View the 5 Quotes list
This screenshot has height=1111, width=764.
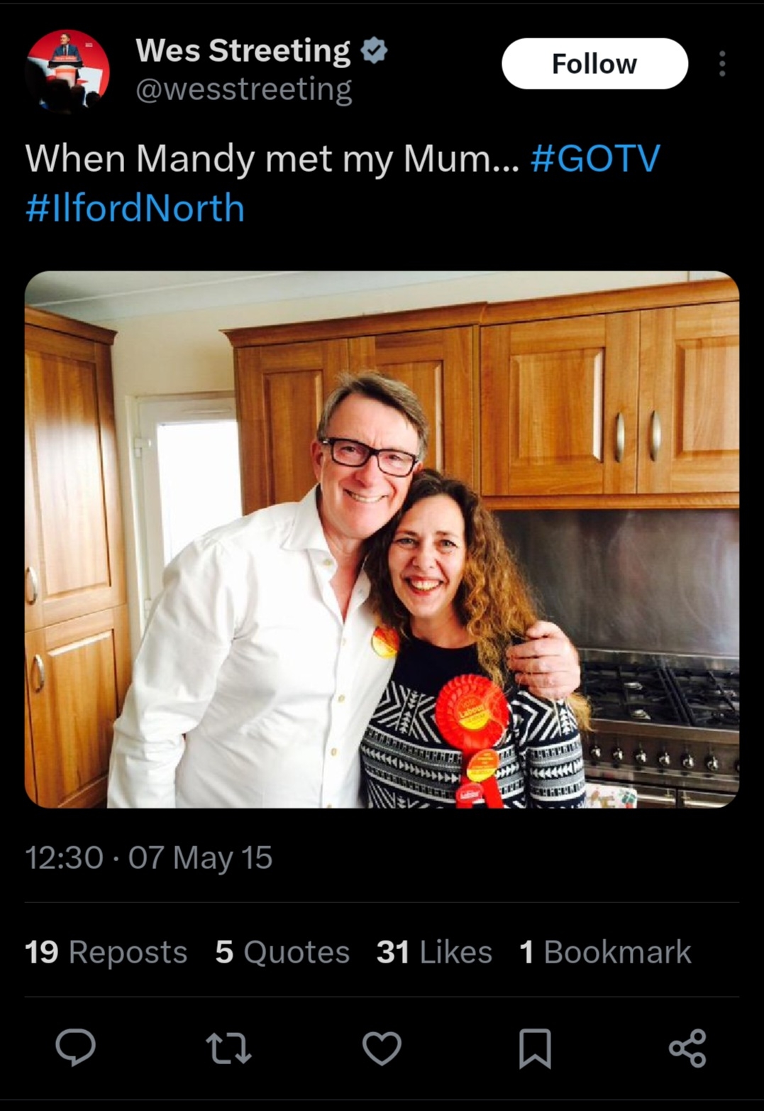click(x=282, y=952)
